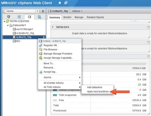Viewport: 151px width, 116px height.
Task: Click the Tintri snapshots value 4.9 GiB
Action: point(142,95)
